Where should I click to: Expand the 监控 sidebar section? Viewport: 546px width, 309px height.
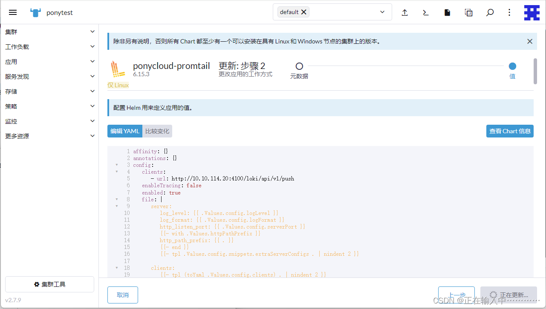point(92,121)
